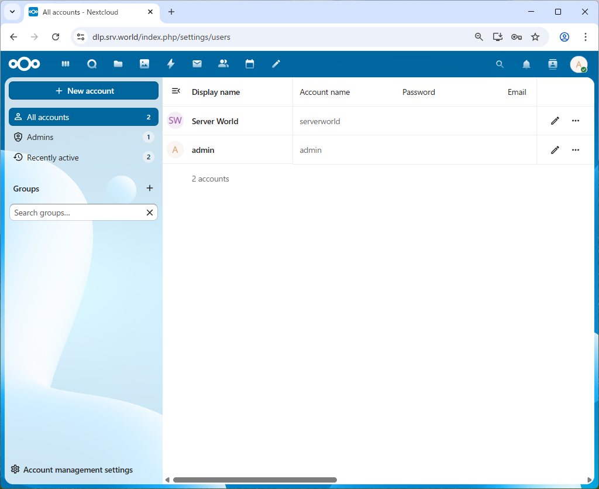
Task: Click the New account button
Action: tap(84, 91)
